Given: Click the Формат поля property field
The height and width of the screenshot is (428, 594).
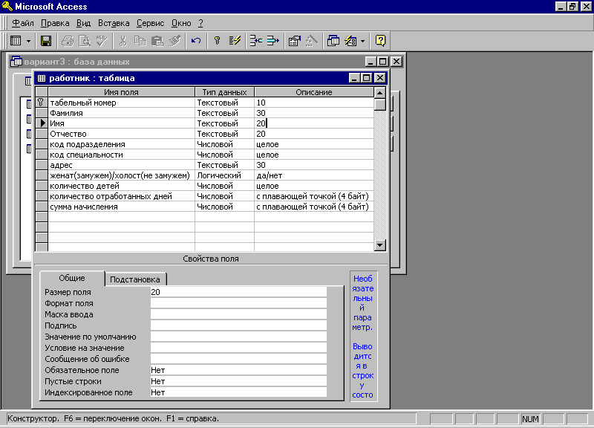Looking at the screenshot, I should pos(238,303).
